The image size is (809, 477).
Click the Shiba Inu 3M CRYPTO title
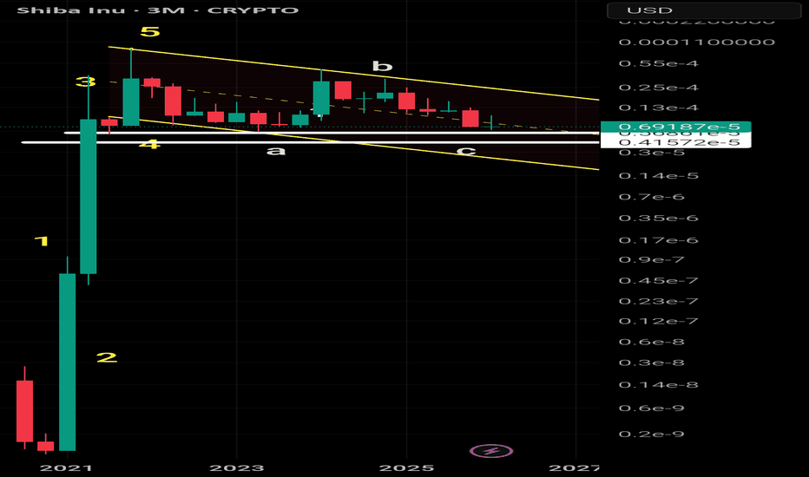(158, 10)
